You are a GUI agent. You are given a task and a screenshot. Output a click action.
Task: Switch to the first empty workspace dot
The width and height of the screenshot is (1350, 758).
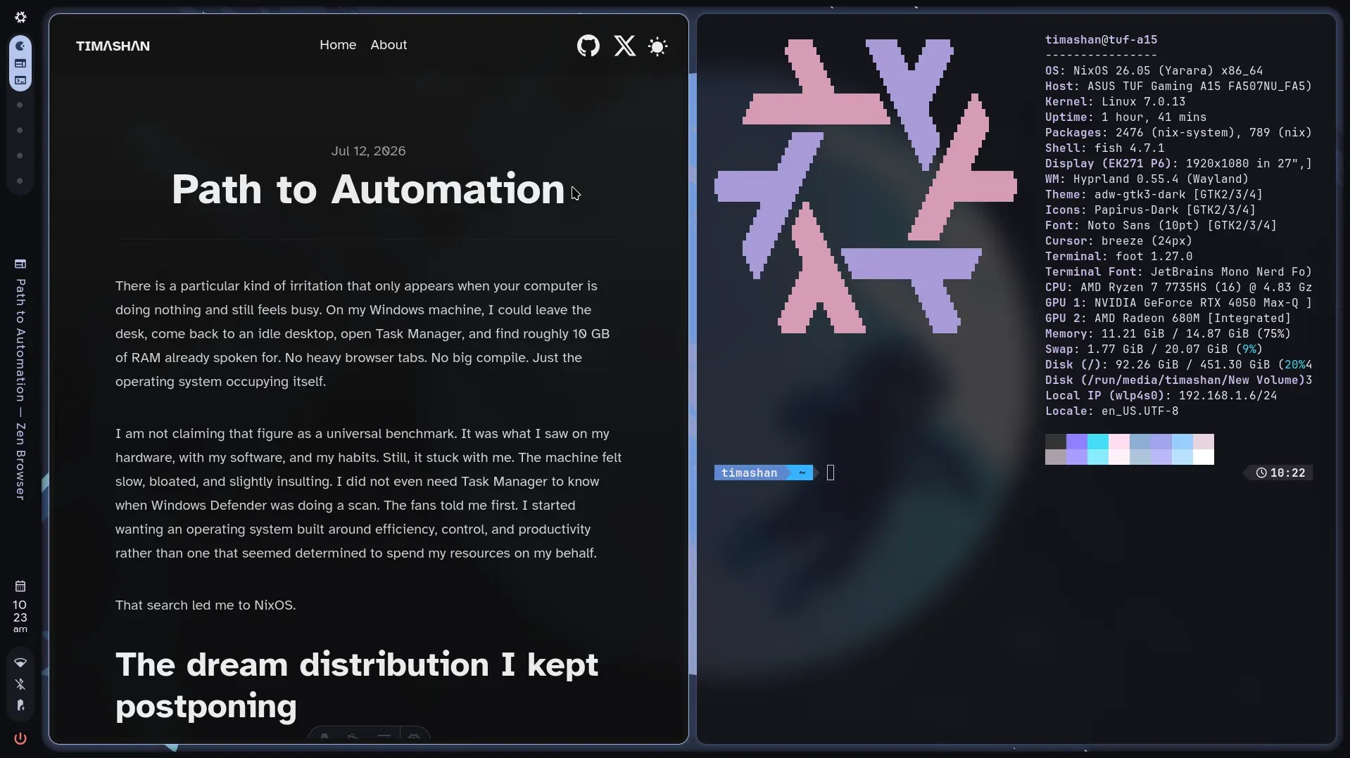point(20,105)
